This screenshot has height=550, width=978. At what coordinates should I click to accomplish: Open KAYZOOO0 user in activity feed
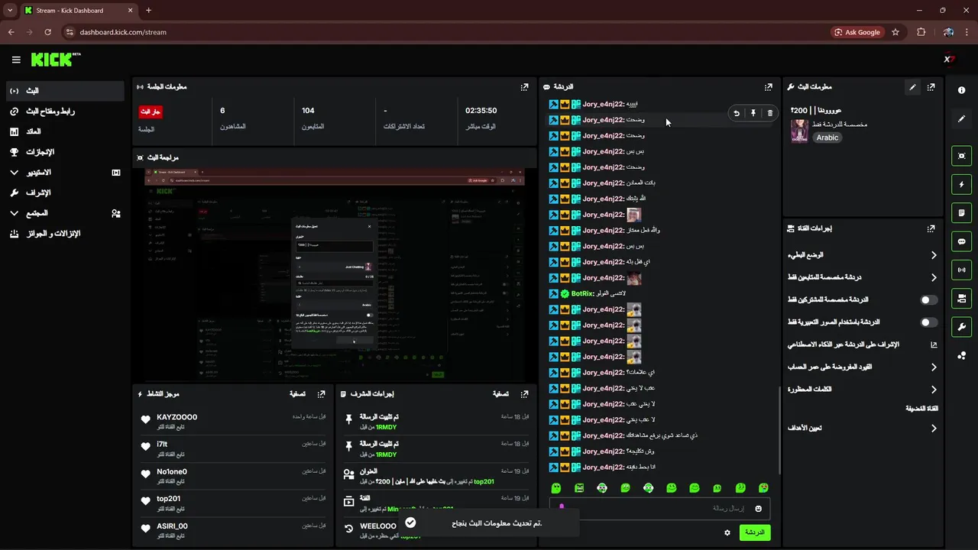click(177, 417)
